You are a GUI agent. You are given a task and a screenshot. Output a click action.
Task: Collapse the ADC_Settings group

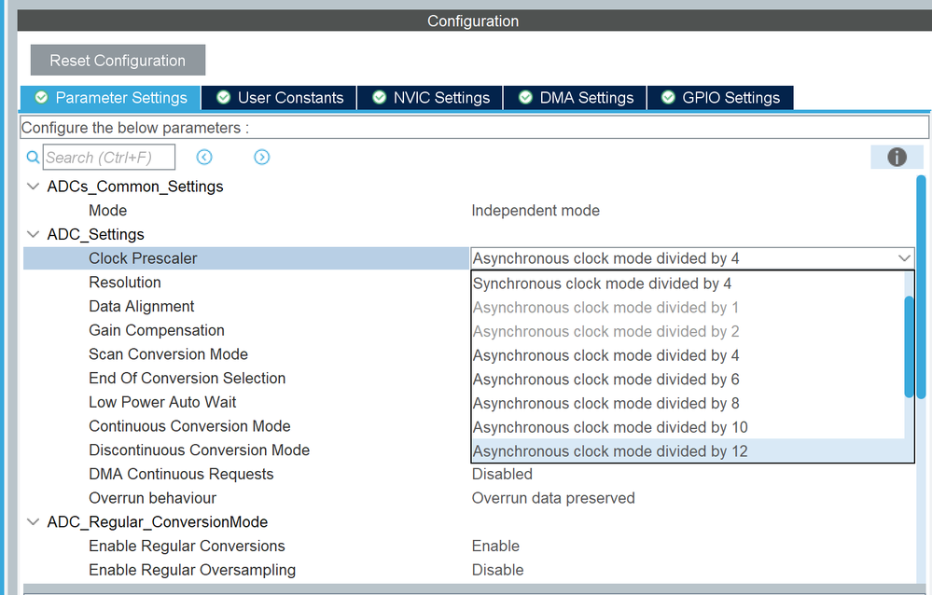tap(34, 235)
